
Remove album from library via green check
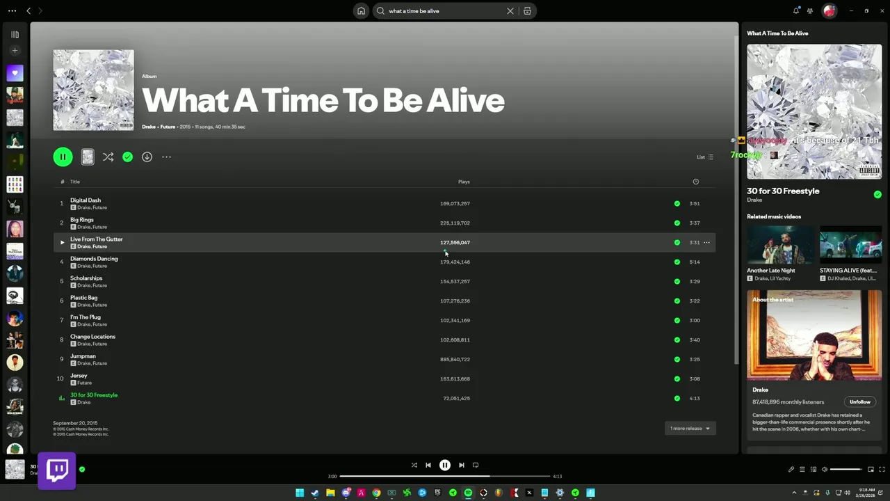(x=127, y=157)
